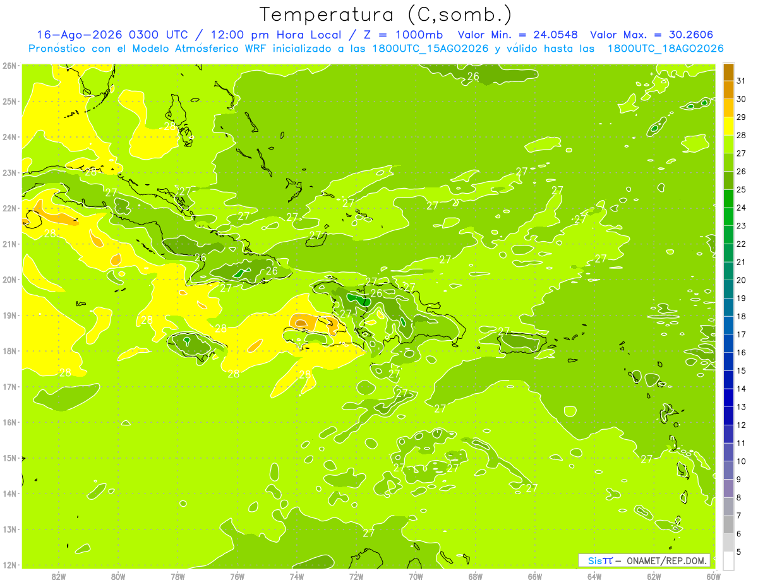Click the '66W' longitude axis label
Screen dimensions: 758x585
point(535,576)
